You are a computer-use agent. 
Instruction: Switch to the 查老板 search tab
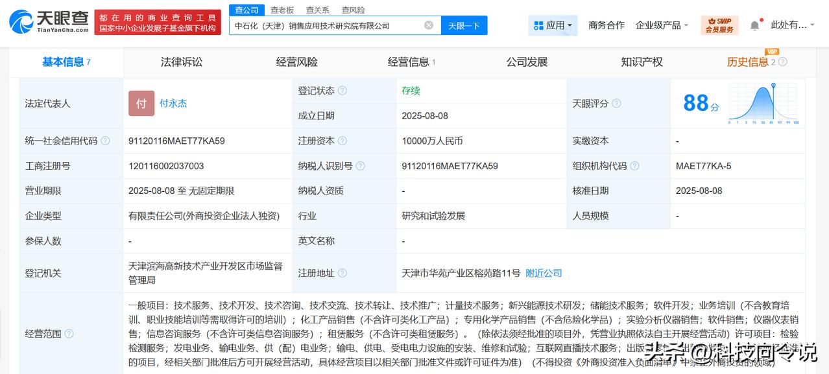coord(282,10)
